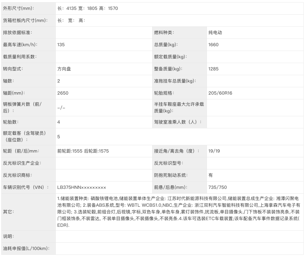This screenshot has height=257, width=305.
Task: Select VIN value LB375HNN×××××××××
Action: point(82,187)
